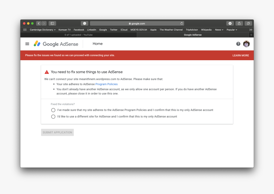Show all tabs overview button

[x=248, y=24]
